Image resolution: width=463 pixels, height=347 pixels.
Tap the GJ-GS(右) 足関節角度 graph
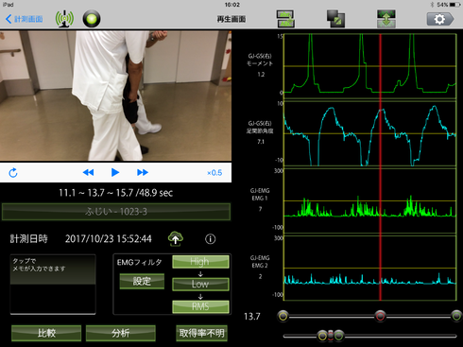pyautogui.click(x=370, y=133)
